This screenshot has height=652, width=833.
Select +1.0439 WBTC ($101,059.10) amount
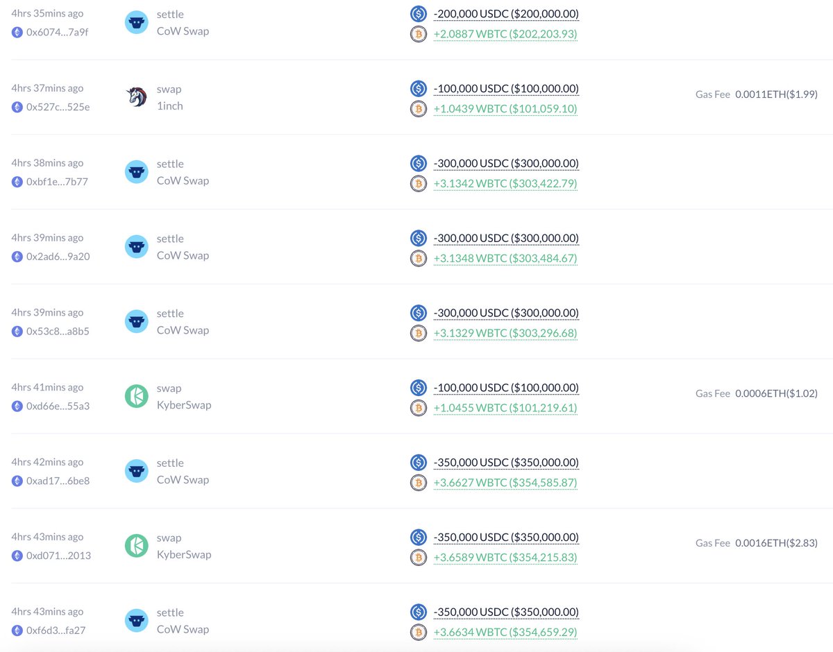pyautogui.click(x=505, y=109)
